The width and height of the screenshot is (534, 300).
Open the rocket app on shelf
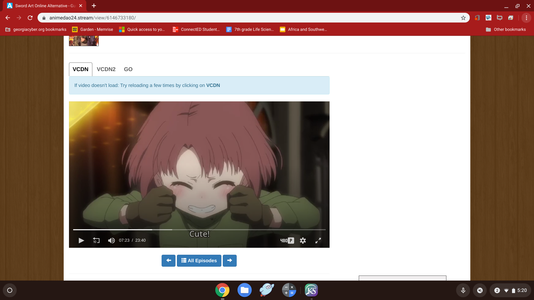point(267,290)
